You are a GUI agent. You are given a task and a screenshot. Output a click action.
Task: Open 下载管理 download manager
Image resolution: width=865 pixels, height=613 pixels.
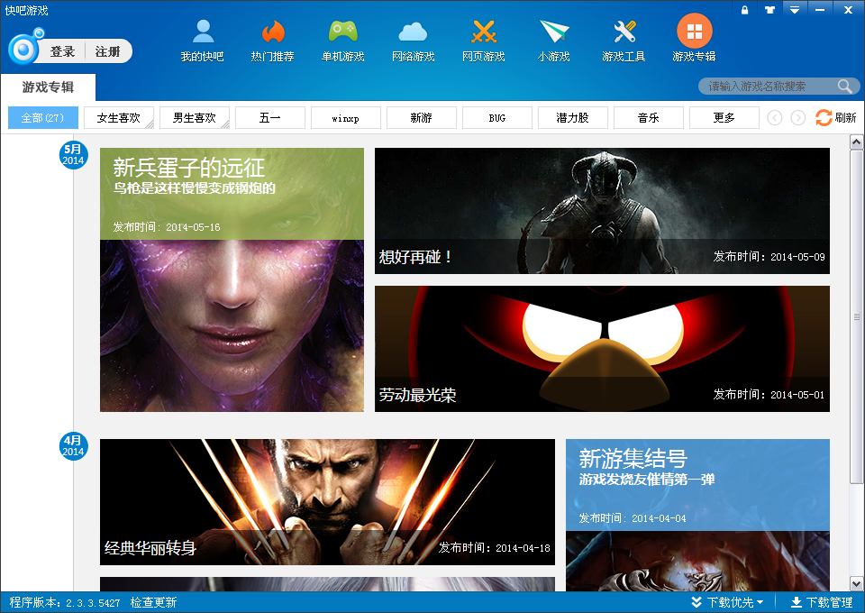pyautogui.click(x=822, y=602)
